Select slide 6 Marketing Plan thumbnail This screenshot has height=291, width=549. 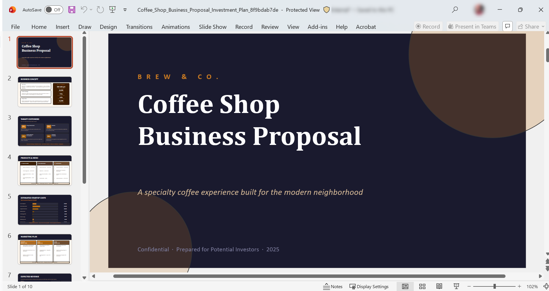click(x=45, y=249)
